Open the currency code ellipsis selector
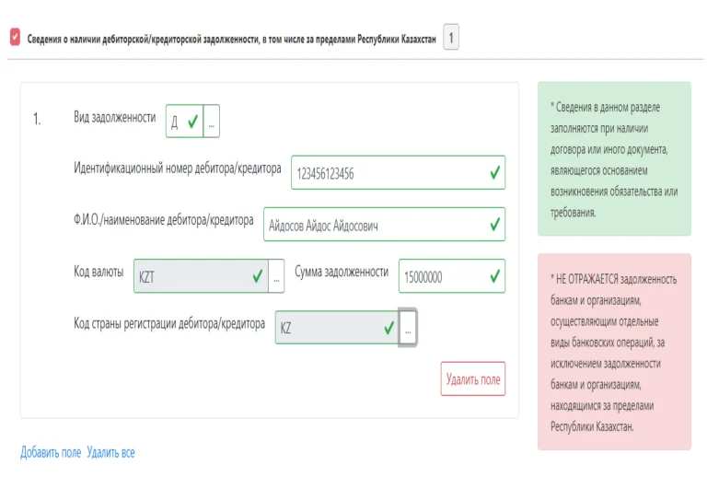The height and width of the screenshot is (500, 707). [x=276, y=276]
